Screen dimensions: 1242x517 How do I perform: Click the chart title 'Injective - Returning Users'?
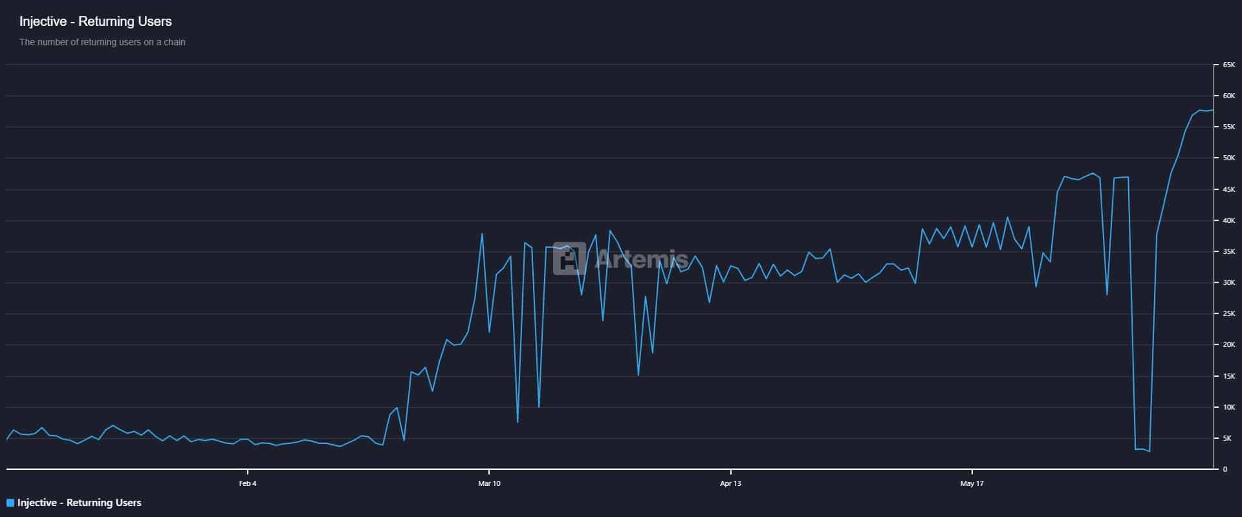pos(96,21)
